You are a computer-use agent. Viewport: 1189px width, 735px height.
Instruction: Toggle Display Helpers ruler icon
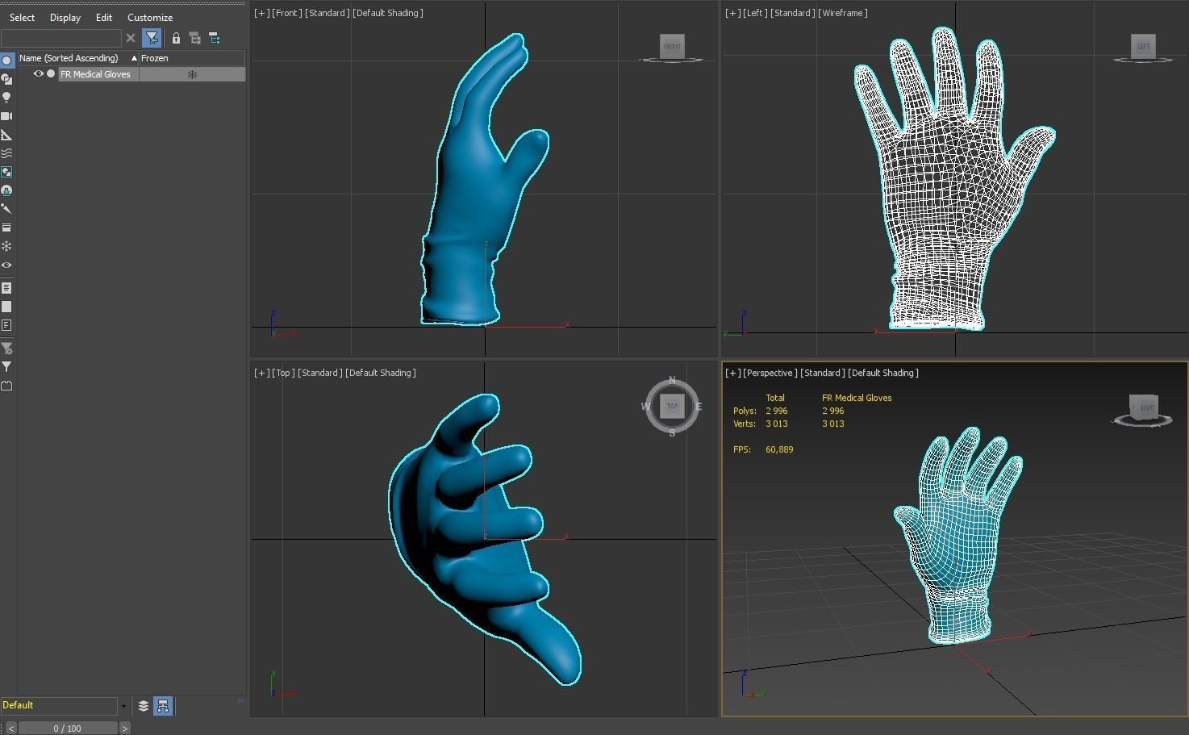[x=6, y=135]
